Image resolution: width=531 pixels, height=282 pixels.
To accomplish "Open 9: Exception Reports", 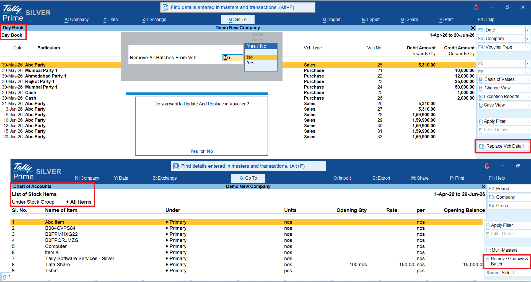I will [x=502, y=97].
